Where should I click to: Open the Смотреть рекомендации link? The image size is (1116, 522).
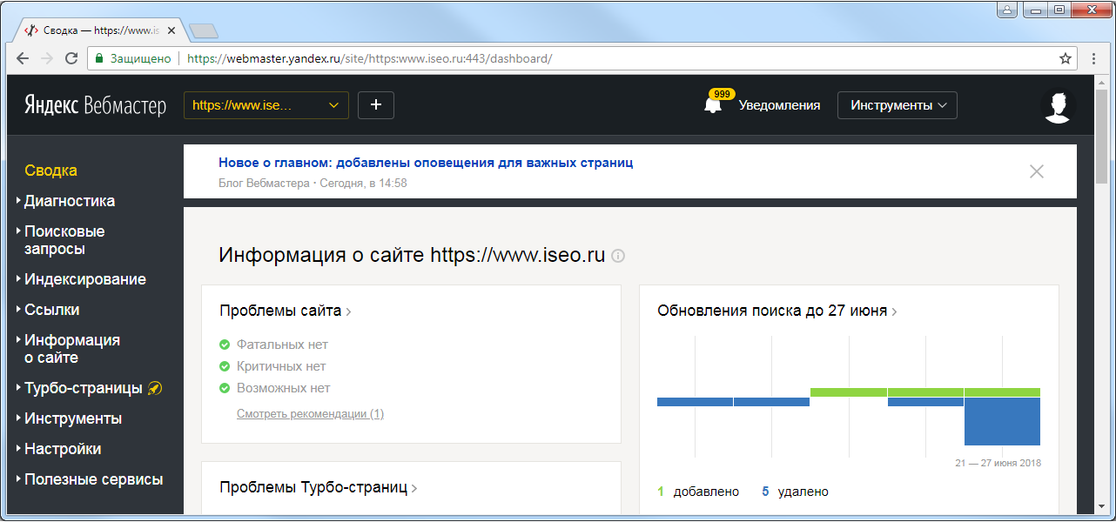[310, 414]
